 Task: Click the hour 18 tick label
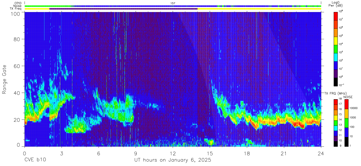click(x=247, y=153)
